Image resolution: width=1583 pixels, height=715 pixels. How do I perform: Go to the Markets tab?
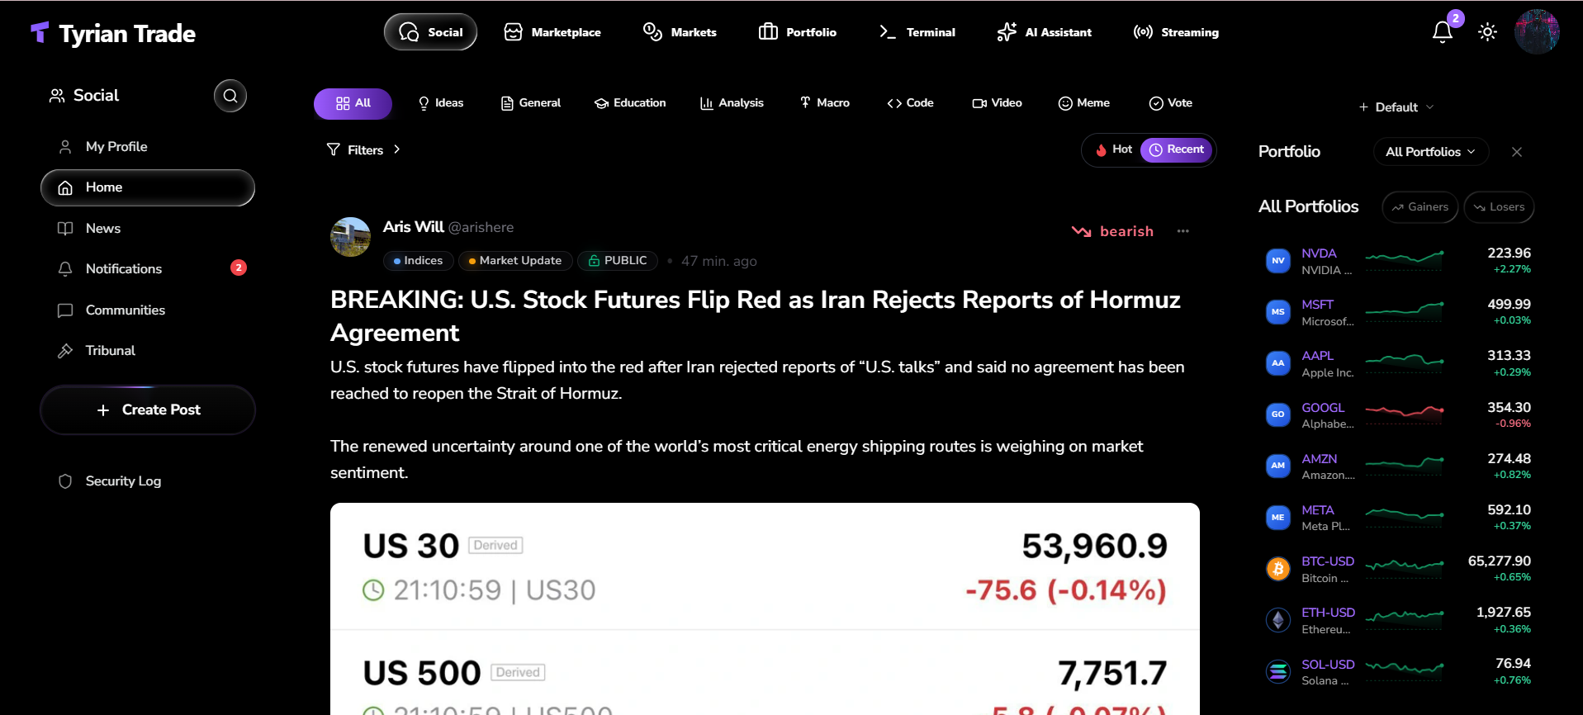pyautogui.click(x=680, y=32)
